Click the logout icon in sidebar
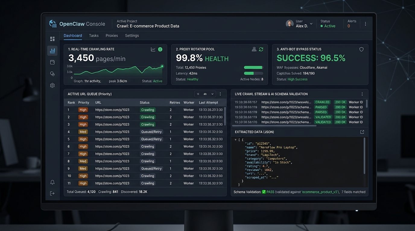This screenshot has height=231, width=415. pos(52,193)
